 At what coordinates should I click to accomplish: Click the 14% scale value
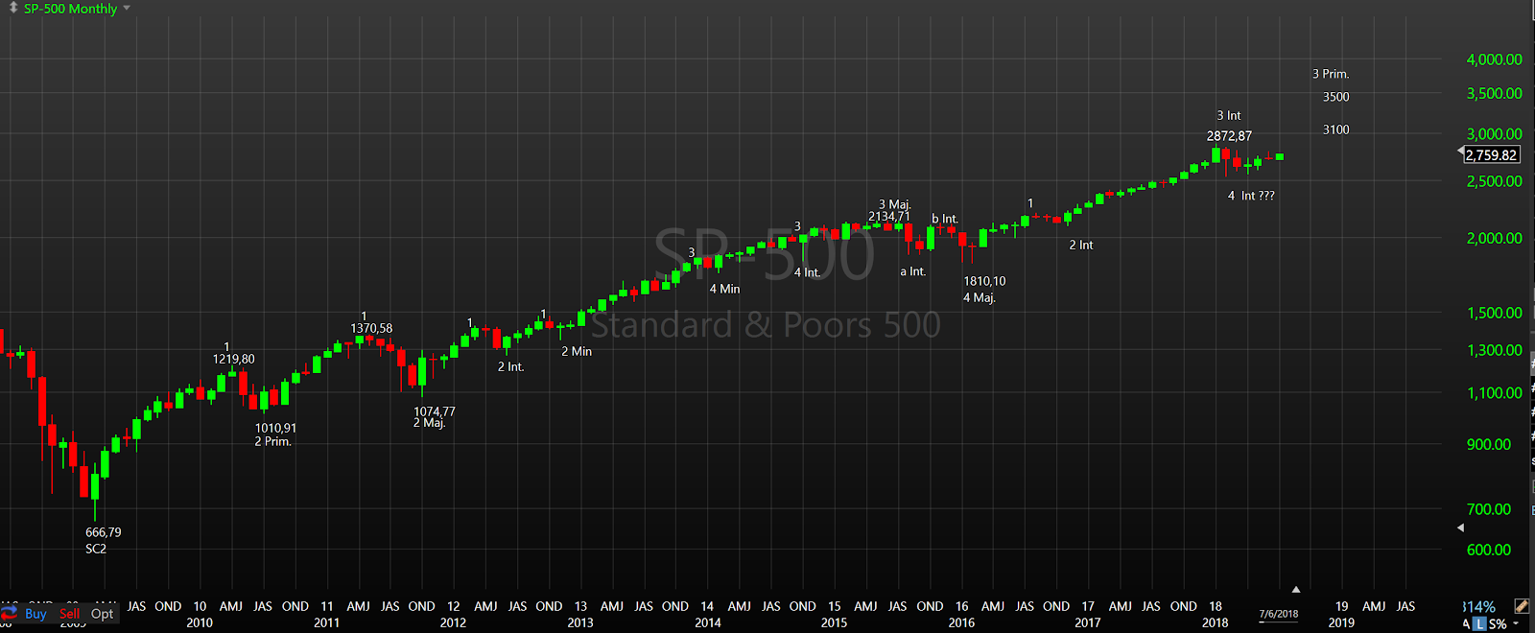(x=1479, y=607)
